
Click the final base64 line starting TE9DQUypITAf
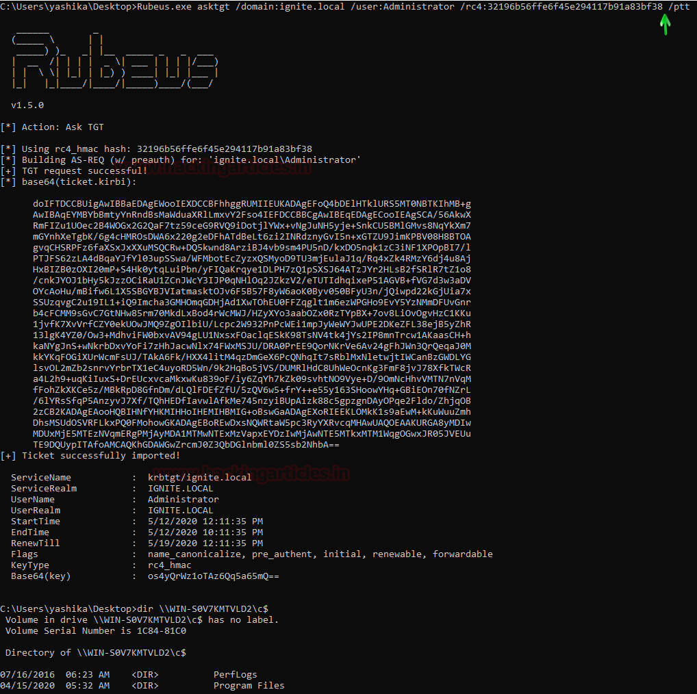pyautogui.click(x=186, y=445)
